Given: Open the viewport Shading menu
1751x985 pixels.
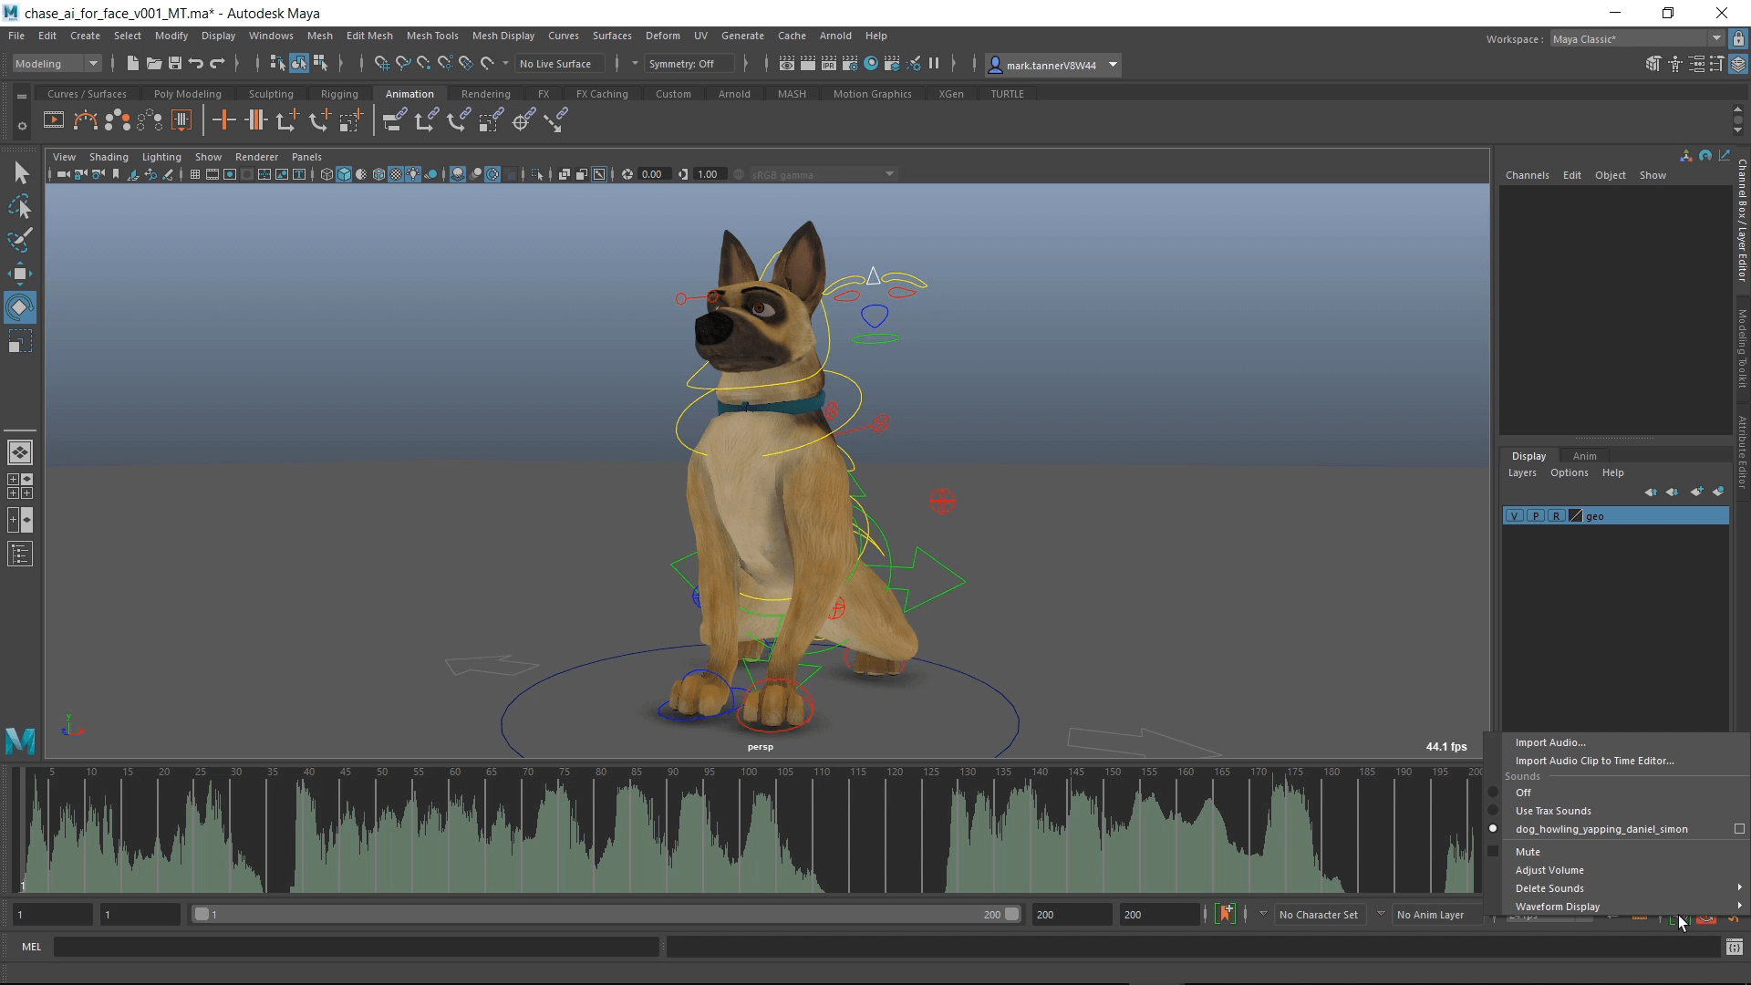Looking at the screenshot, I should 109,157.
